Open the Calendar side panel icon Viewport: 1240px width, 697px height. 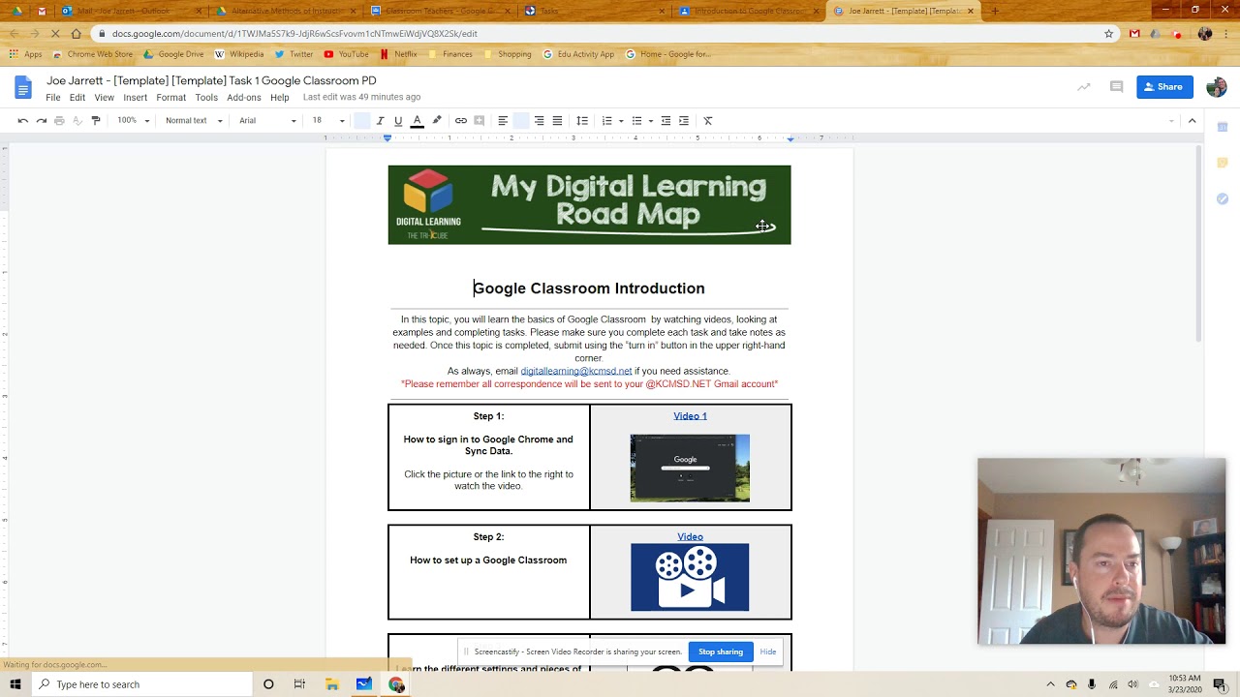1223,127
